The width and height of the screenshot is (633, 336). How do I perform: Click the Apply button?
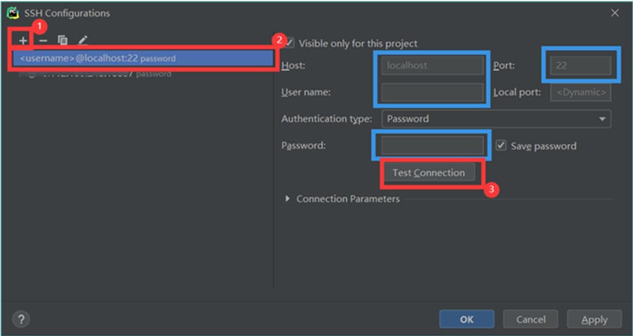click(594, 319)
